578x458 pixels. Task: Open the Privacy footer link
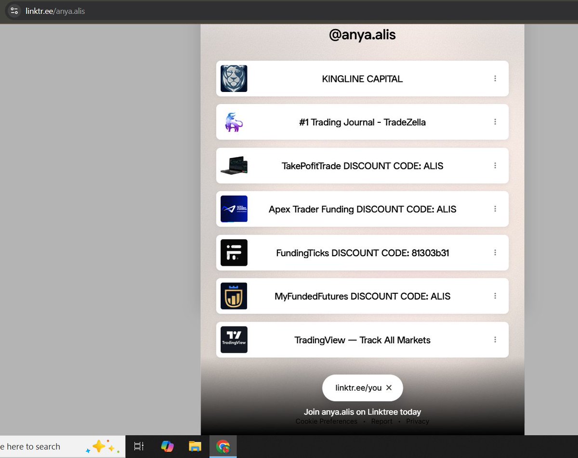pyautogui.click(x=418, y=421)
